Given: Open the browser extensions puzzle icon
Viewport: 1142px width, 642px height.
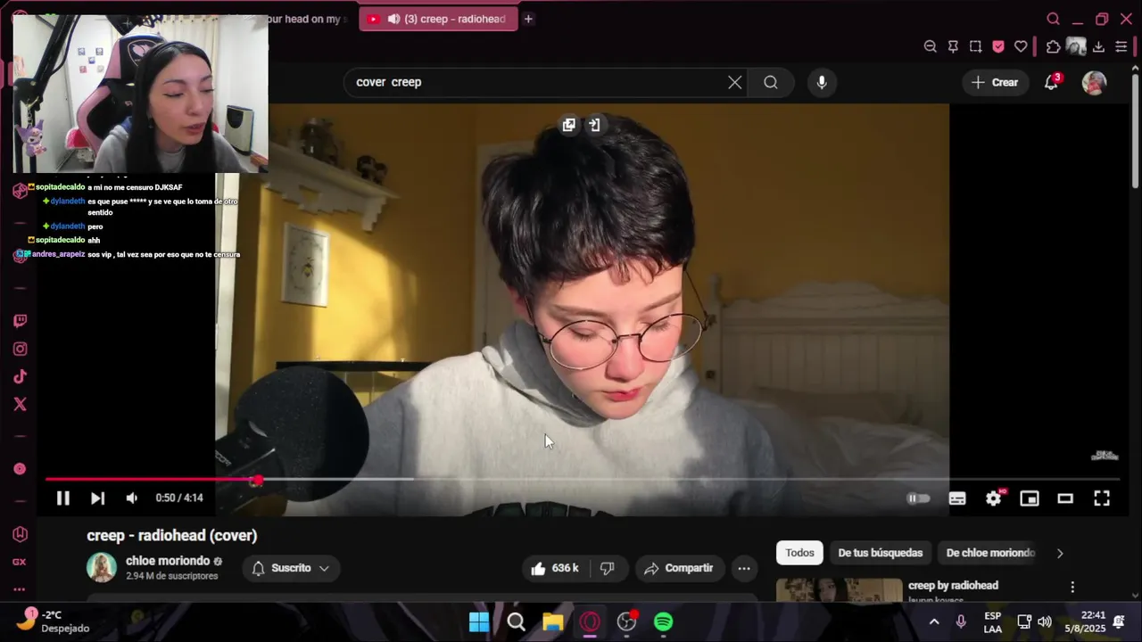Looking at the screenshot, I should [x=1053, y=46].
